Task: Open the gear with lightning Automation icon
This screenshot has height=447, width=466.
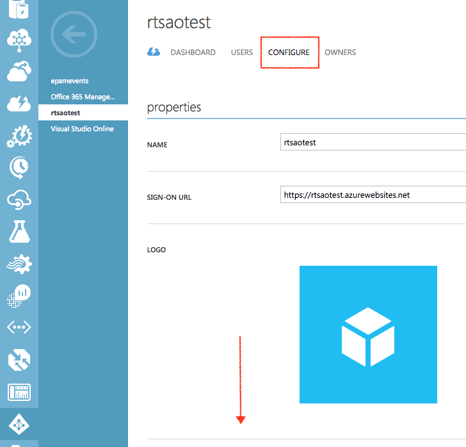Action: (19, 136)
